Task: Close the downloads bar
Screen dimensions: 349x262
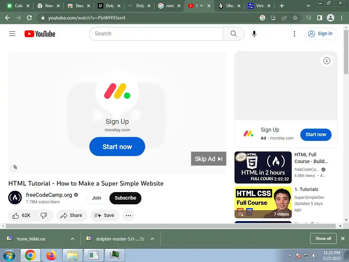Action: 343,238
